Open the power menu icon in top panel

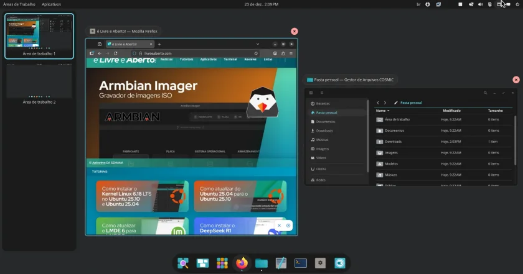[517, 4]
